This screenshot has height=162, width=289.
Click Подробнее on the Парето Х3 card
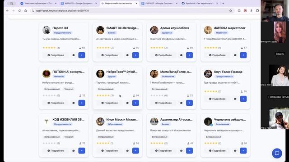(x=56, y=55)
